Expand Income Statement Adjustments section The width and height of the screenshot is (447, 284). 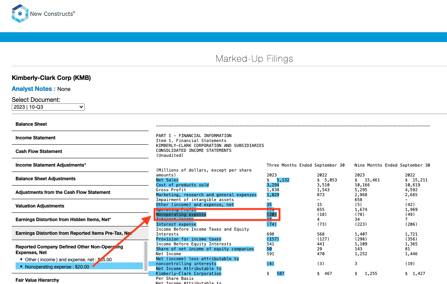pyautogui.click(x=80, y=165)
